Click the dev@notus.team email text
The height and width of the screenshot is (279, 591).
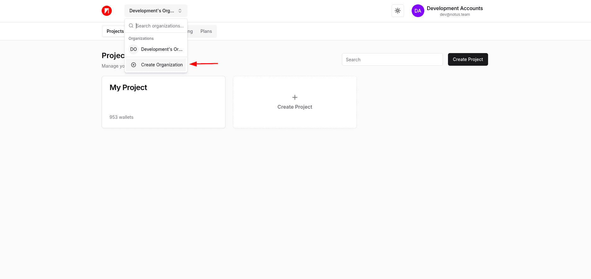point(455,15)
